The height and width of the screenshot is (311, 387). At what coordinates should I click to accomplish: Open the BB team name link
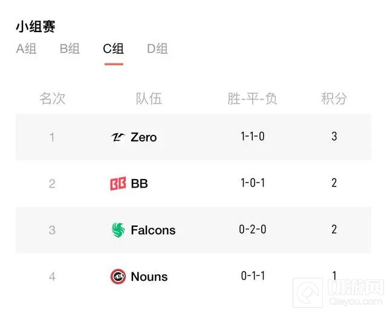click(139, 184)
